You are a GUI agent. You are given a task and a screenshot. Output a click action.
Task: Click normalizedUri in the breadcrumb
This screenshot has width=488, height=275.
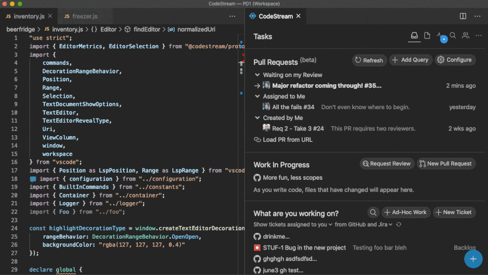(196, 29)
